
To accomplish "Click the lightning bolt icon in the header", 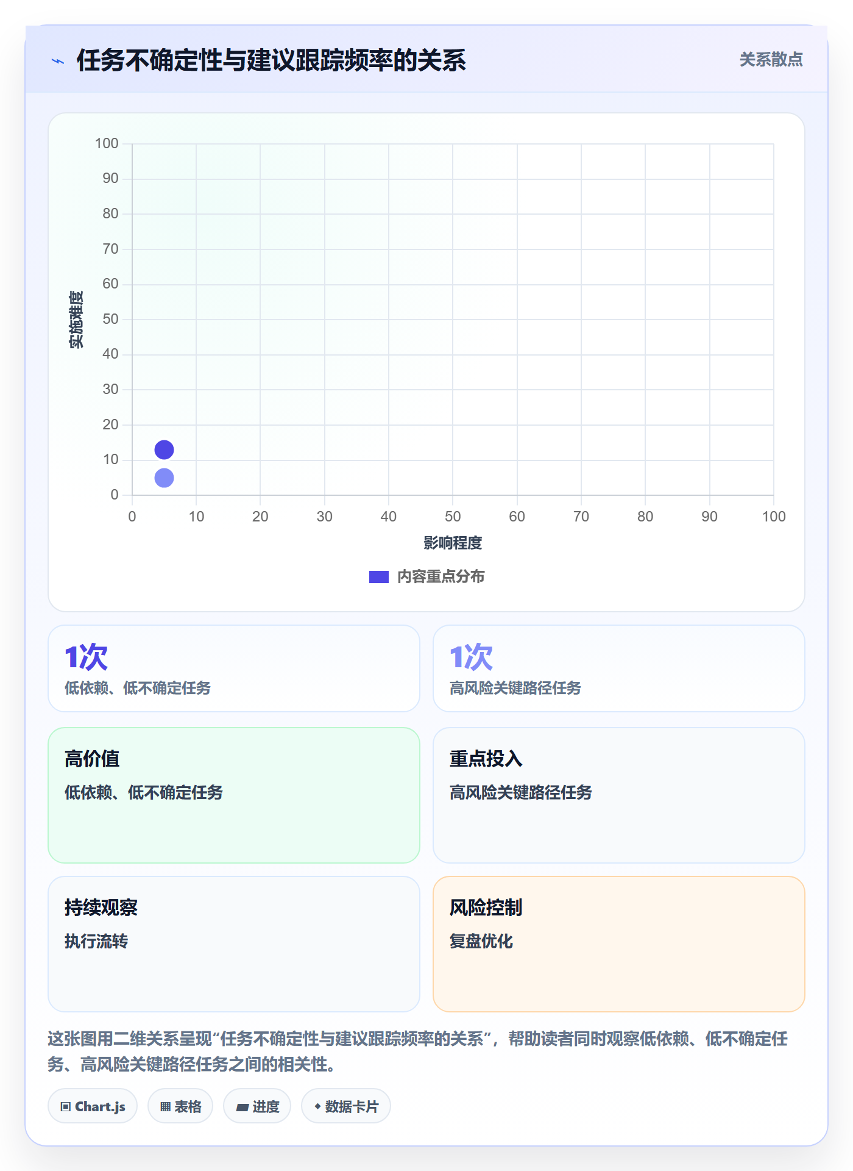I will click(x=58, y=61).
